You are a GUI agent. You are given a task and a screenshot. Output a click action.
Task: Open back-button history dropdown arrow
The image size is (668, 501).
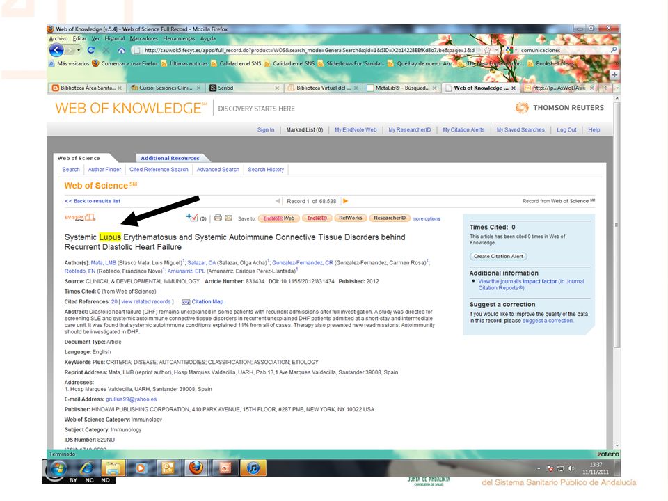tap(79, 50)
